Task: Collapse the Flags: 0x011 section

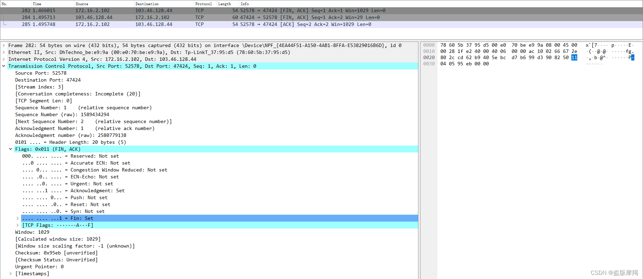Action: [x=11, y=149]
